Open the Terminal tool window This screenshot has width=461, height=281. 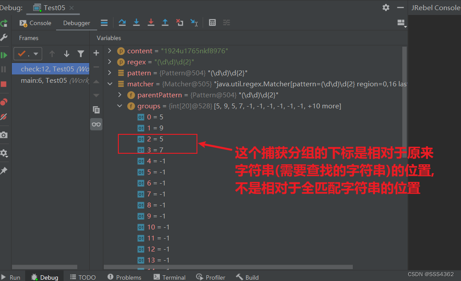click(x=170, y=277)
